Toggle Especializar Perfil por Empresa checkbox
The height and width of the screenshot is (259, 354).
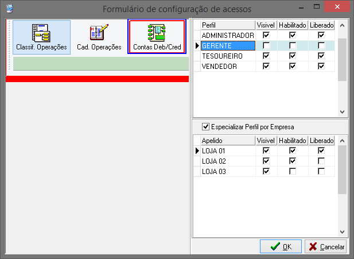(x=206, y=127)
